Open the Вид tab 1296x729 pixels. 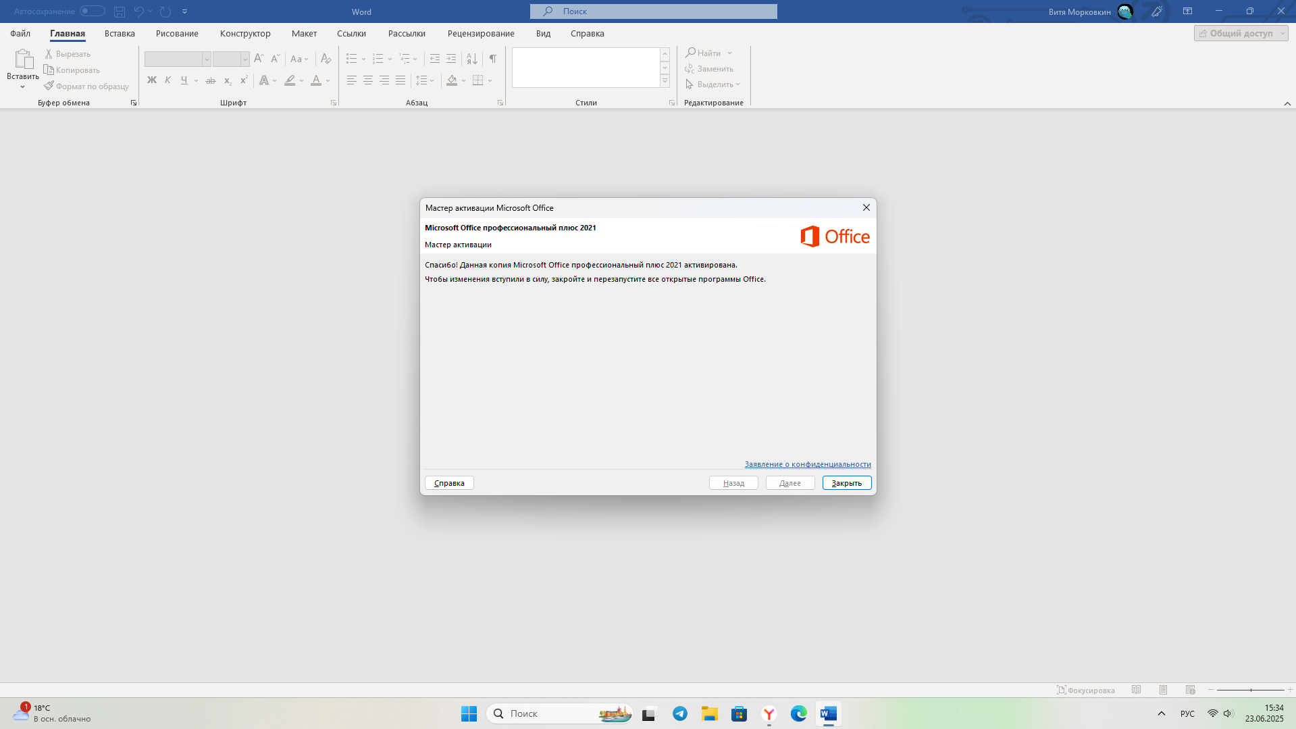(x=543, y=33)
